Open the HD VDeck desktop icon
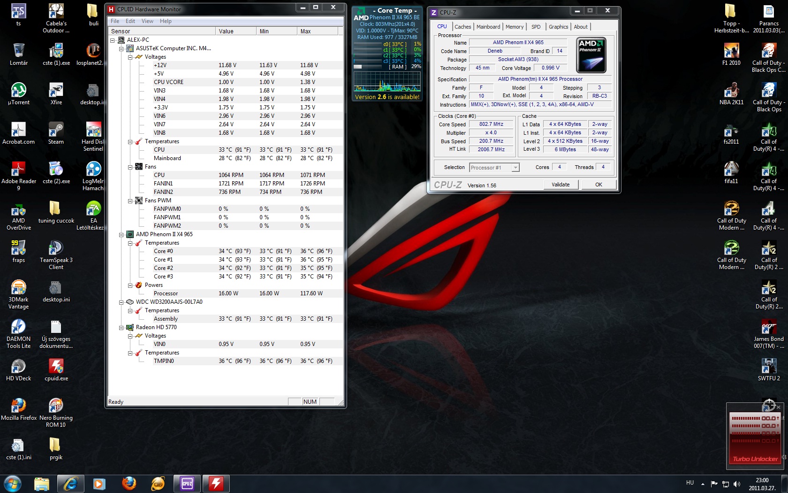788x493 pixels. 19,370
